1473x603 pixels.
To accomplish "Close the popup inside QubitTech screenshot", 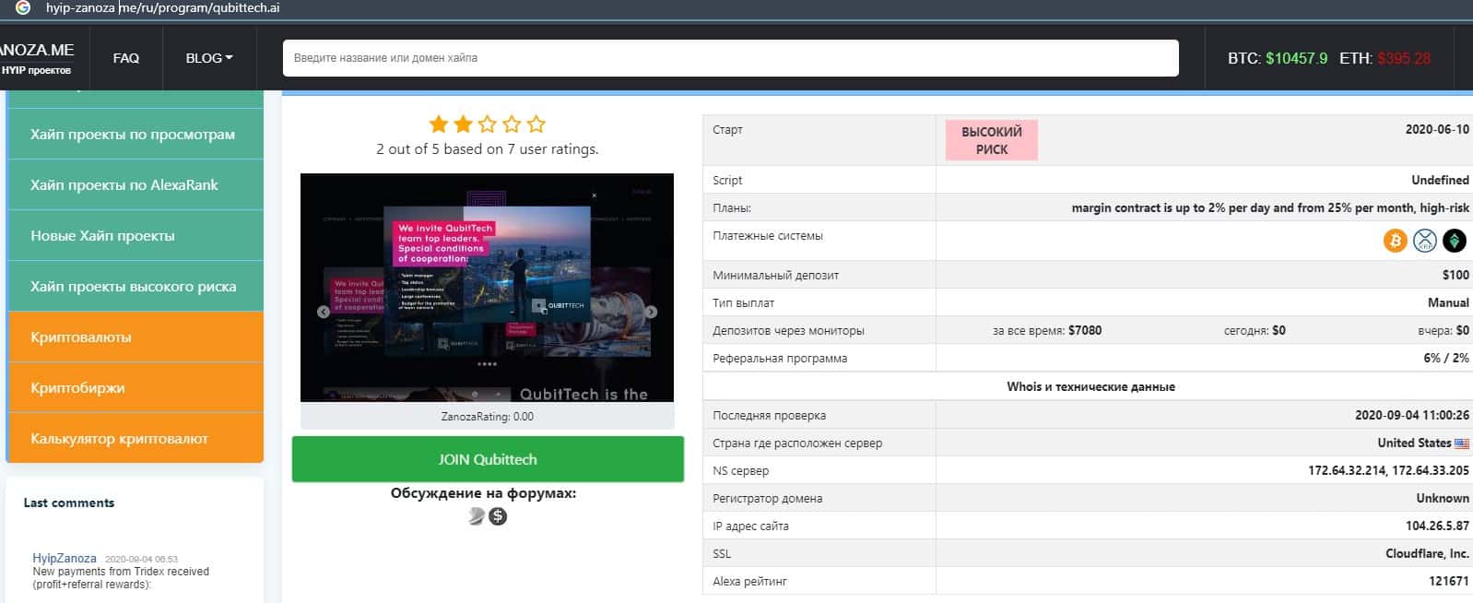I will click(595, 195).
